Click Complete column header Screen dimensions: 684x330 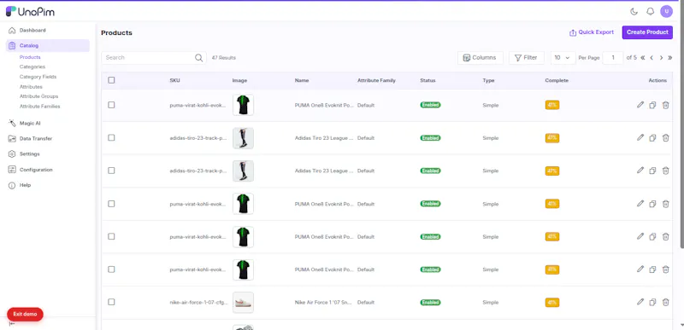coord(557,80)
